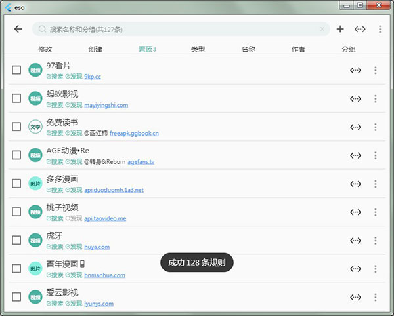Clear the search box with X
This screenshot has height=316, width=394.
click(x=322, y=29)
